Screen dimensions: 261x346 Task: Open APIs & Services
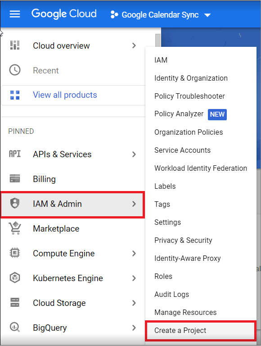[x=62, y=154]
